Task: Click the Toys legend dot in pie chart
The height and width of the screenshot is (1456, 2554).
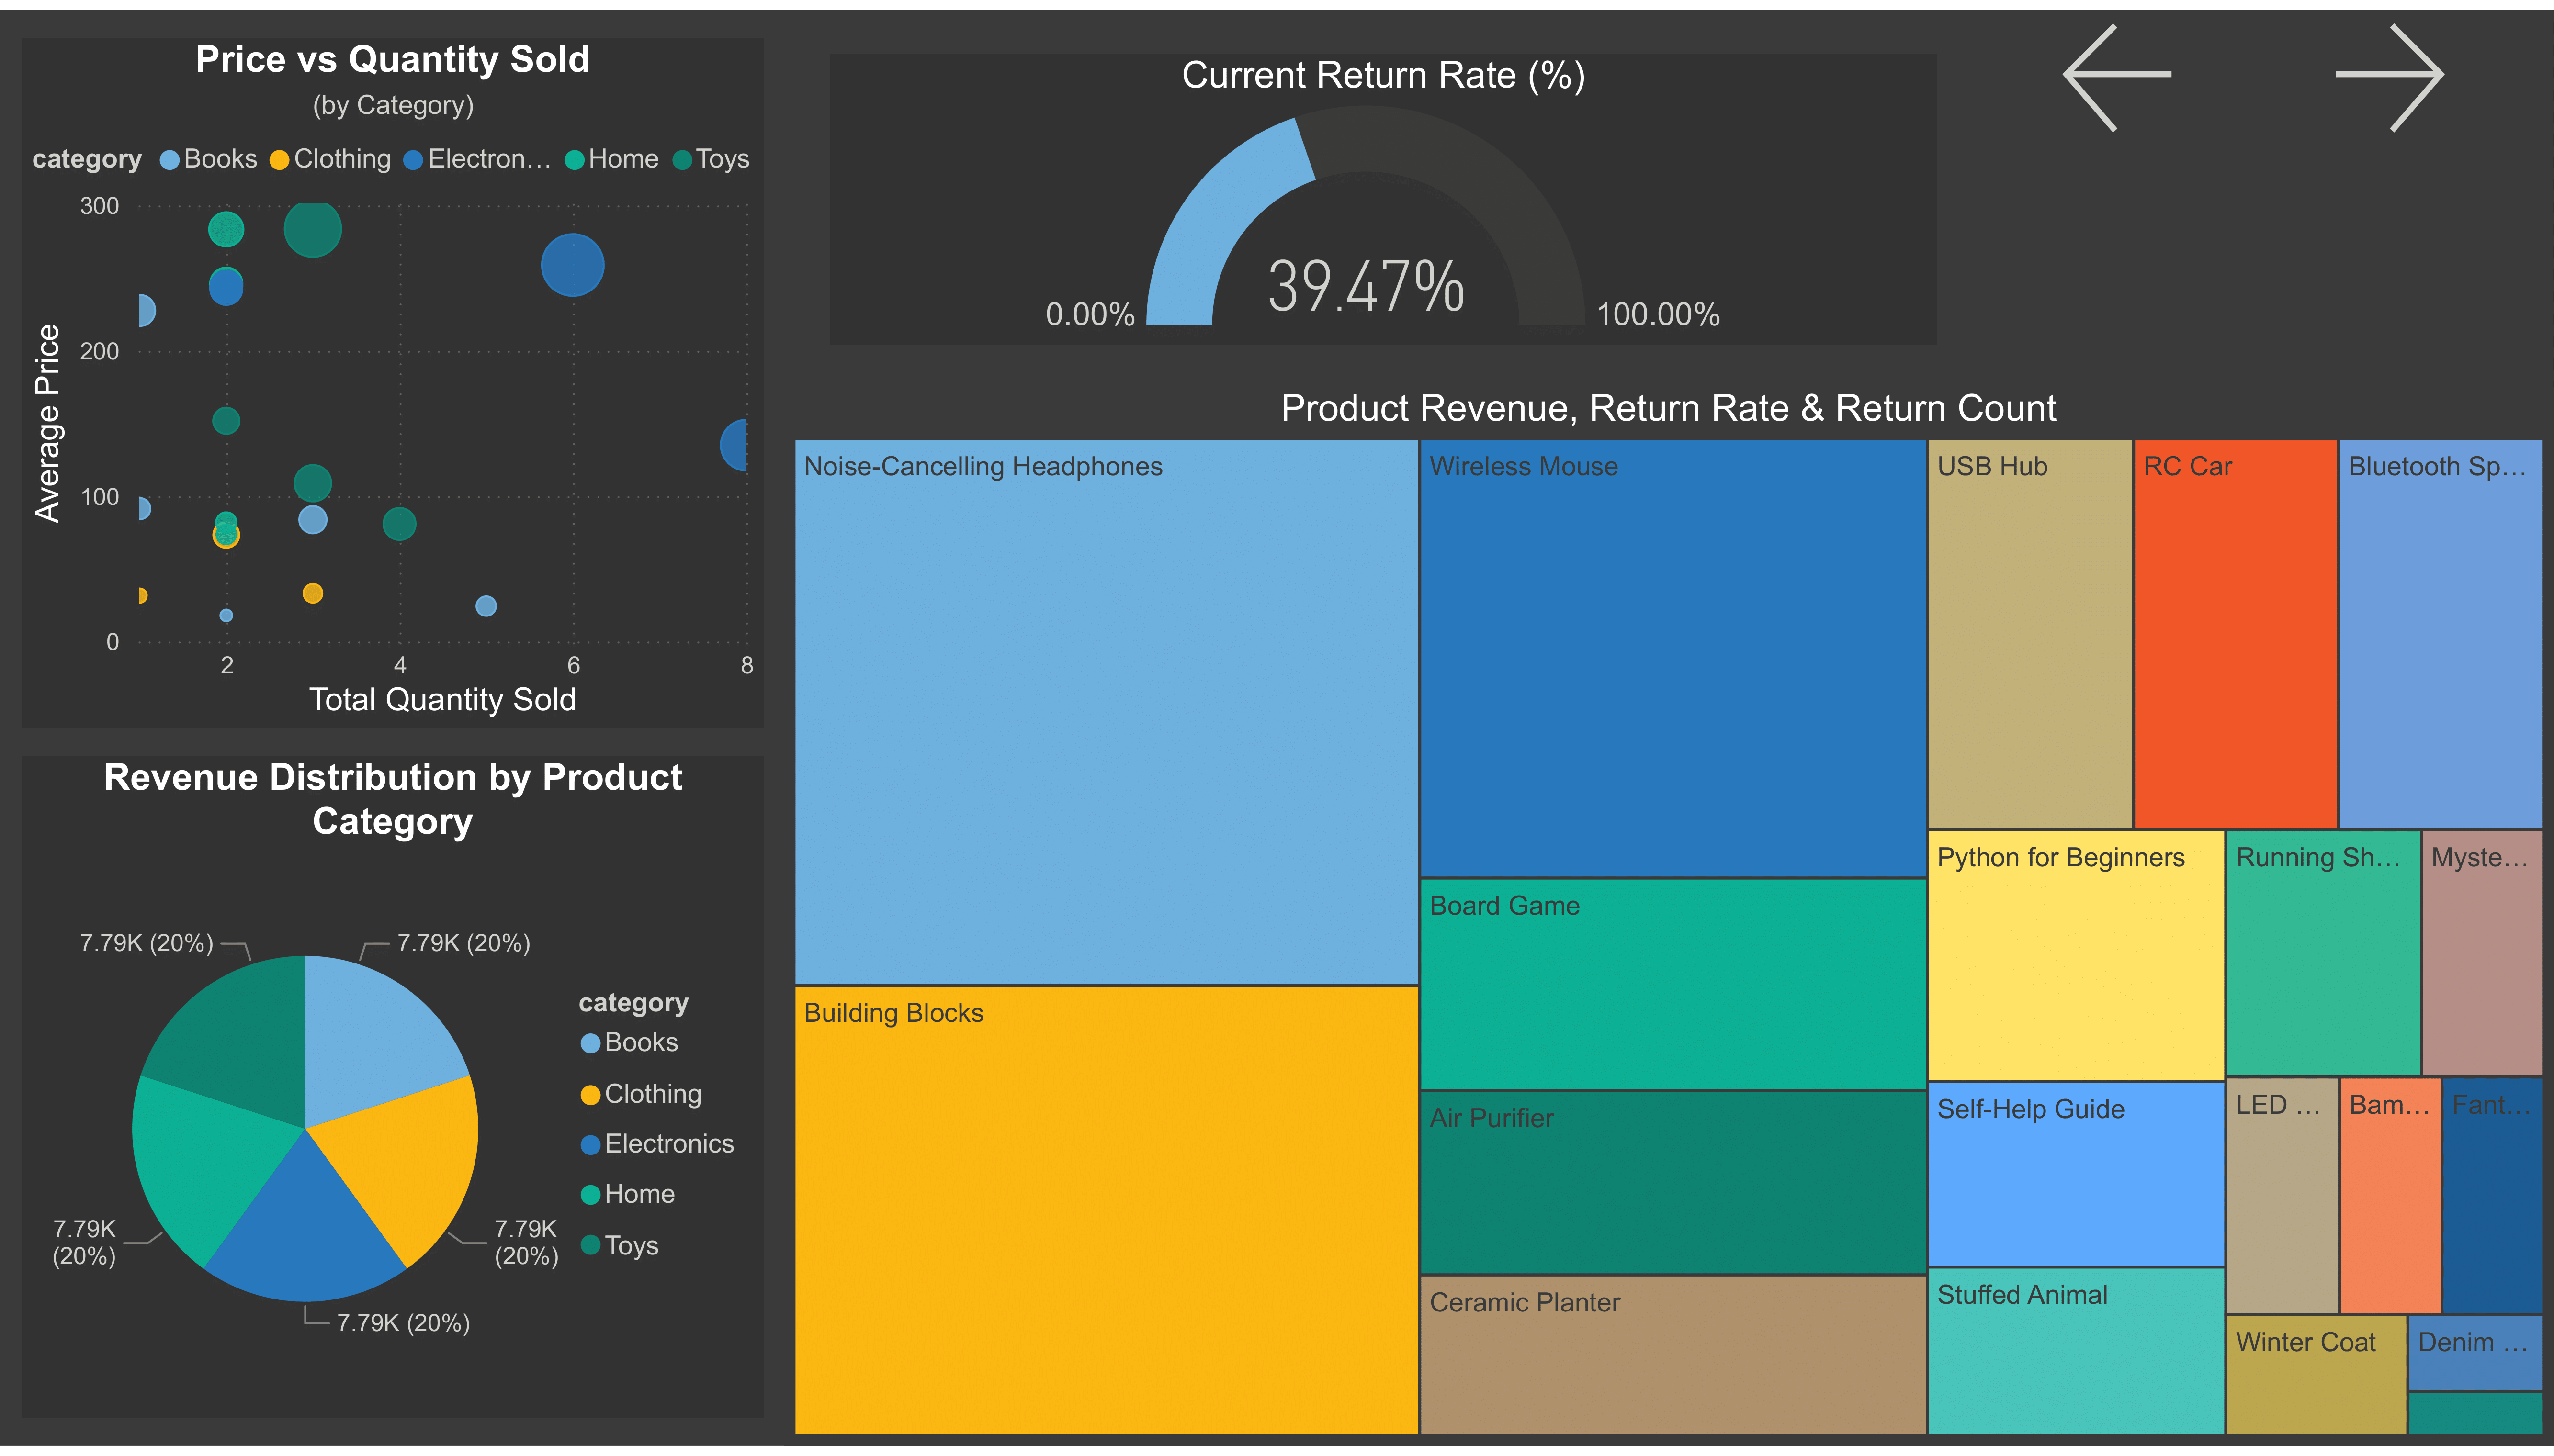Action: (592, 1245)
